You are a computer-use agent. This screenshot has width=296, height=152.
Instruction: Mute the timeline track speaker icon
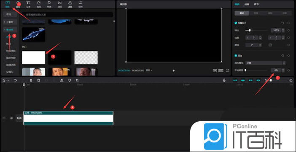pos(11,118)
